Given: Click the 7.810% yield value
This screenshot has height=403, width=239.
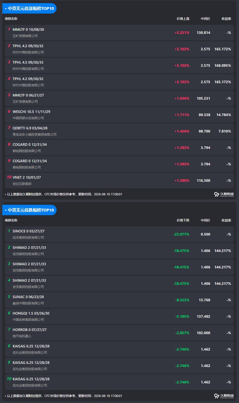Looking at the screenshot, I should tap(225, 131).
